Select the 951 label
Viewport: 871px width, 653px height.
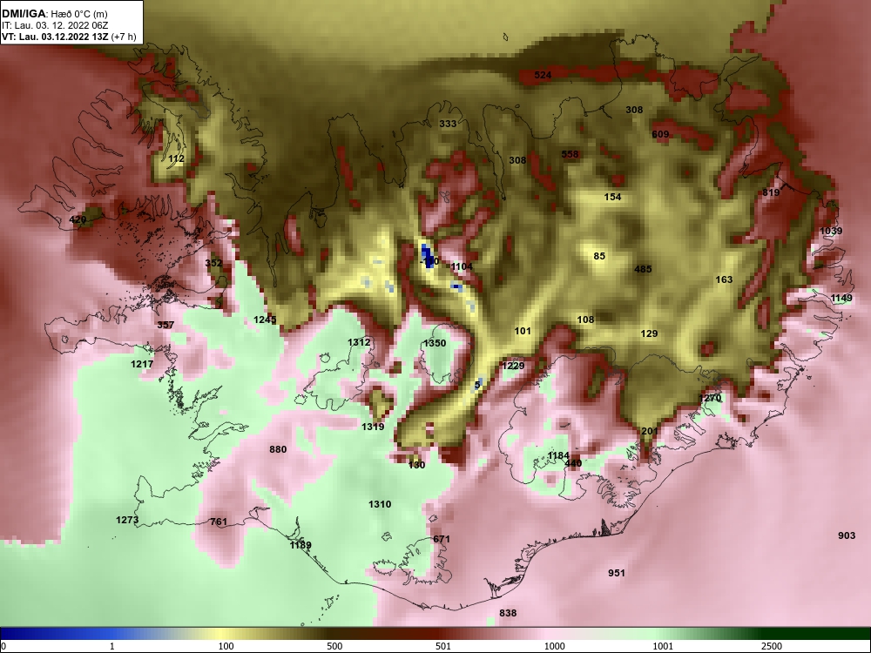click(617, 573)
